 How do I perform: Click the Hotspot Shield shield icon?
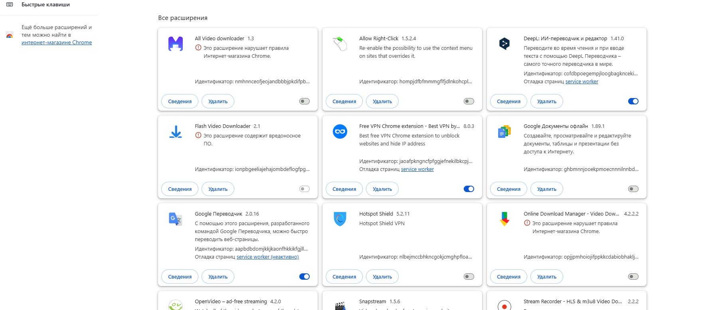(x=340, y=219)
